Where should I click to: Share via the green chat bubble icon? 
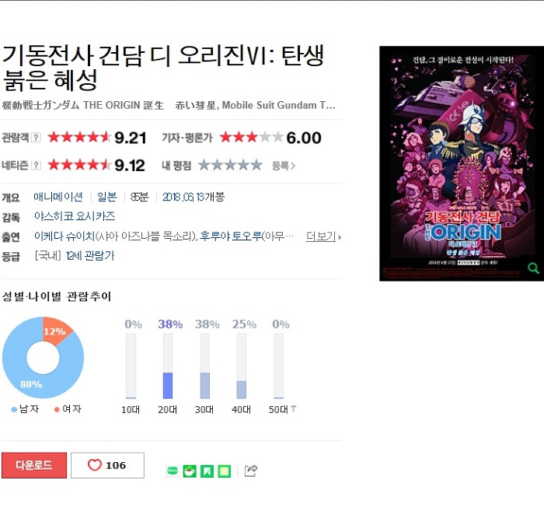point(173,471)
